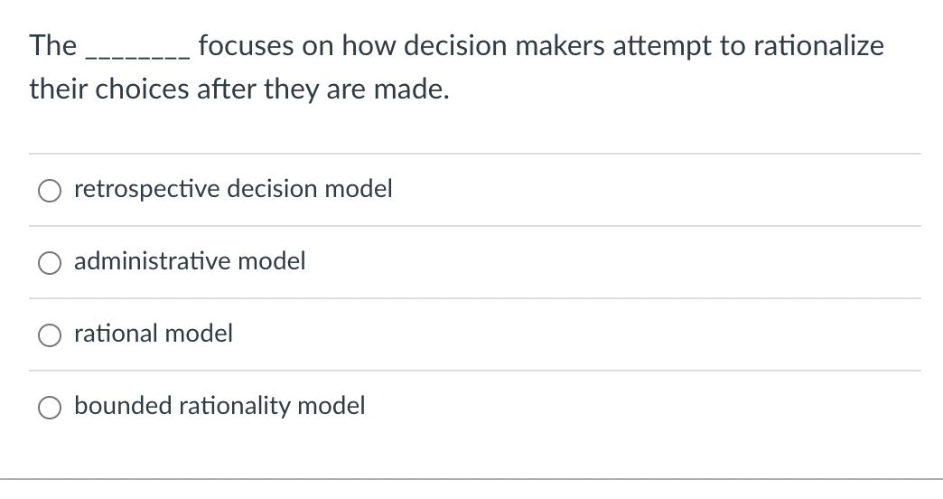This screenshot has height=499, width=943.
Task: Select the retrospective decision model radio button
Action: coord(49,191)
